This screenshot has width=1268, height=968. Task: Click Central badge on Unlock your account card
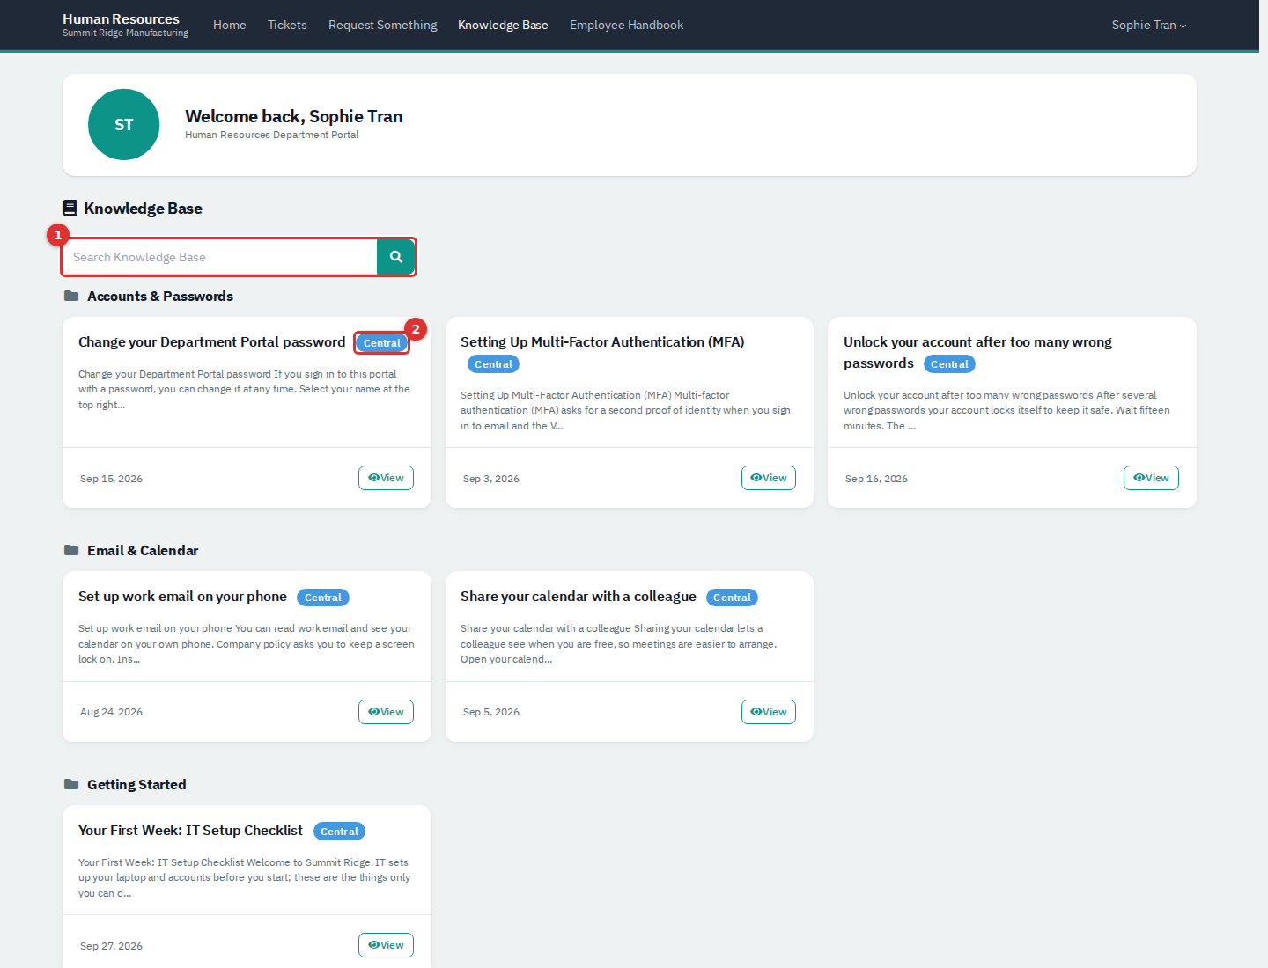949,364
